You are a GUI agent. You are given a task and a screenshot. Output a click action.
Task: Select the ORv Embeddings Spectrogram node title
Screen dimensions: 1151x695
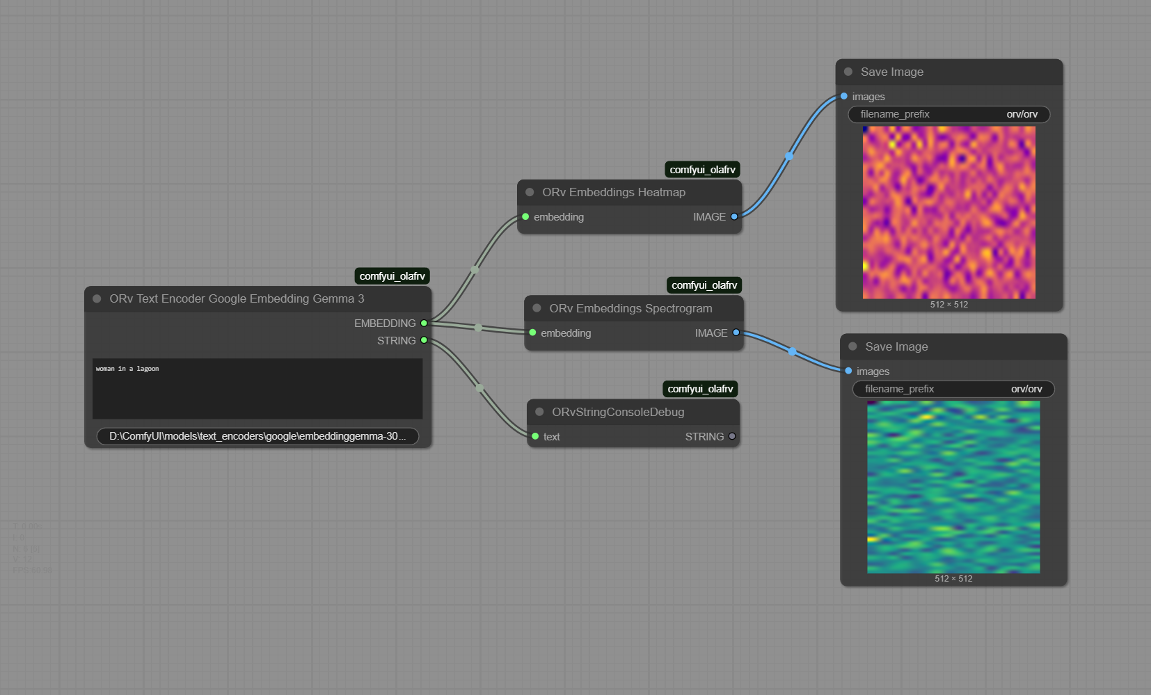pyautogui.click(x=630, y=308)
